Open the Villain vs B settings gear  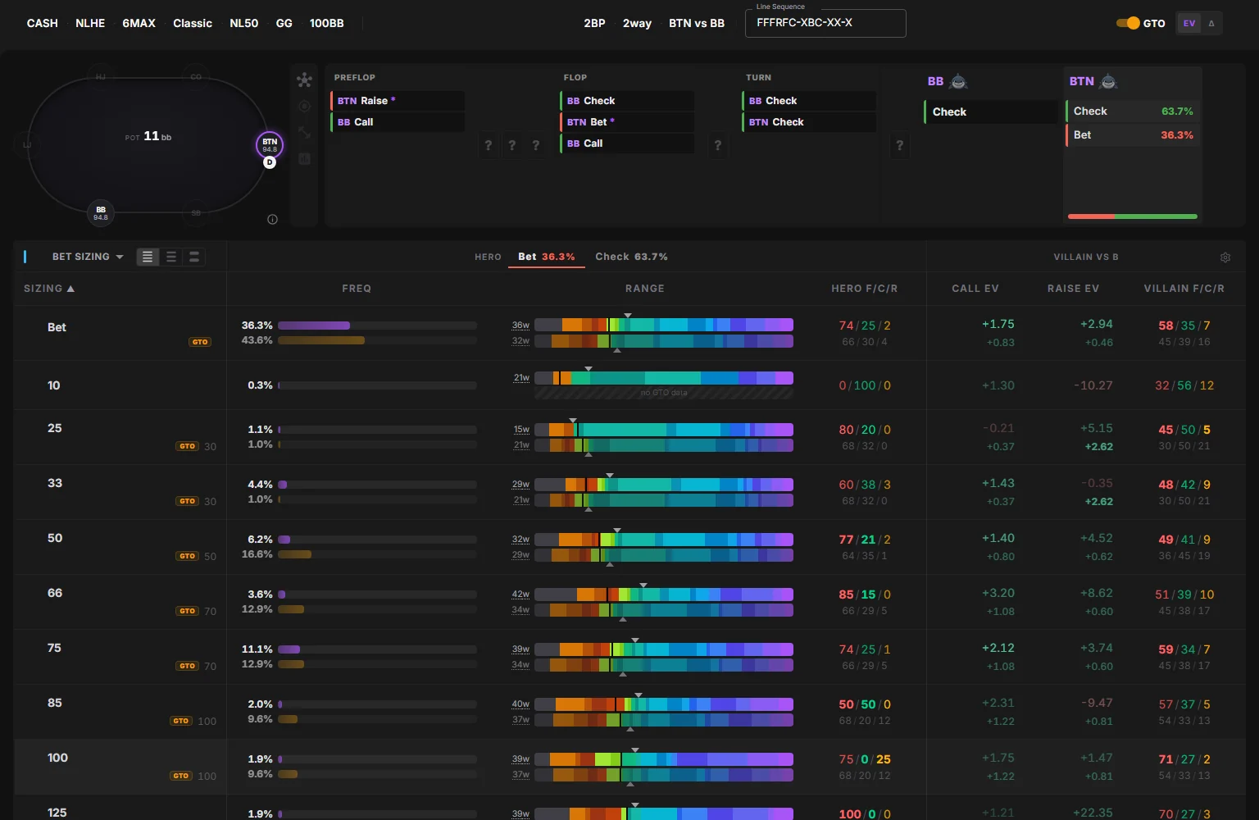(1225, 257)
